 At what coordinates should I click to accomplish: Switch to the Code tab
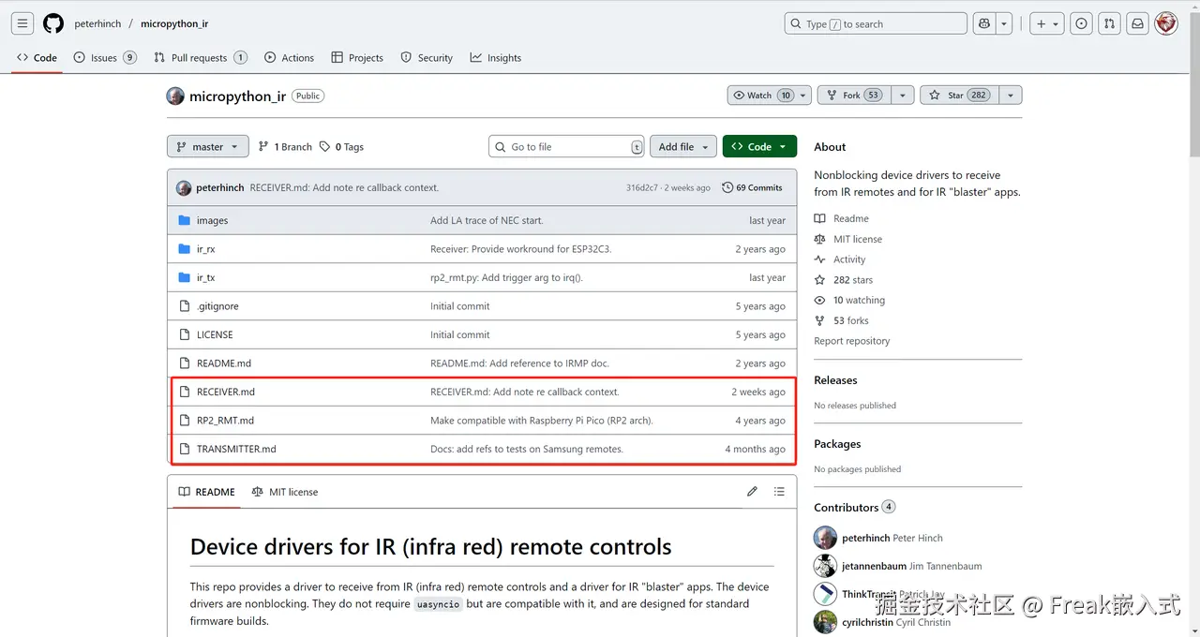pyautogui.click(x=37, y=58)
